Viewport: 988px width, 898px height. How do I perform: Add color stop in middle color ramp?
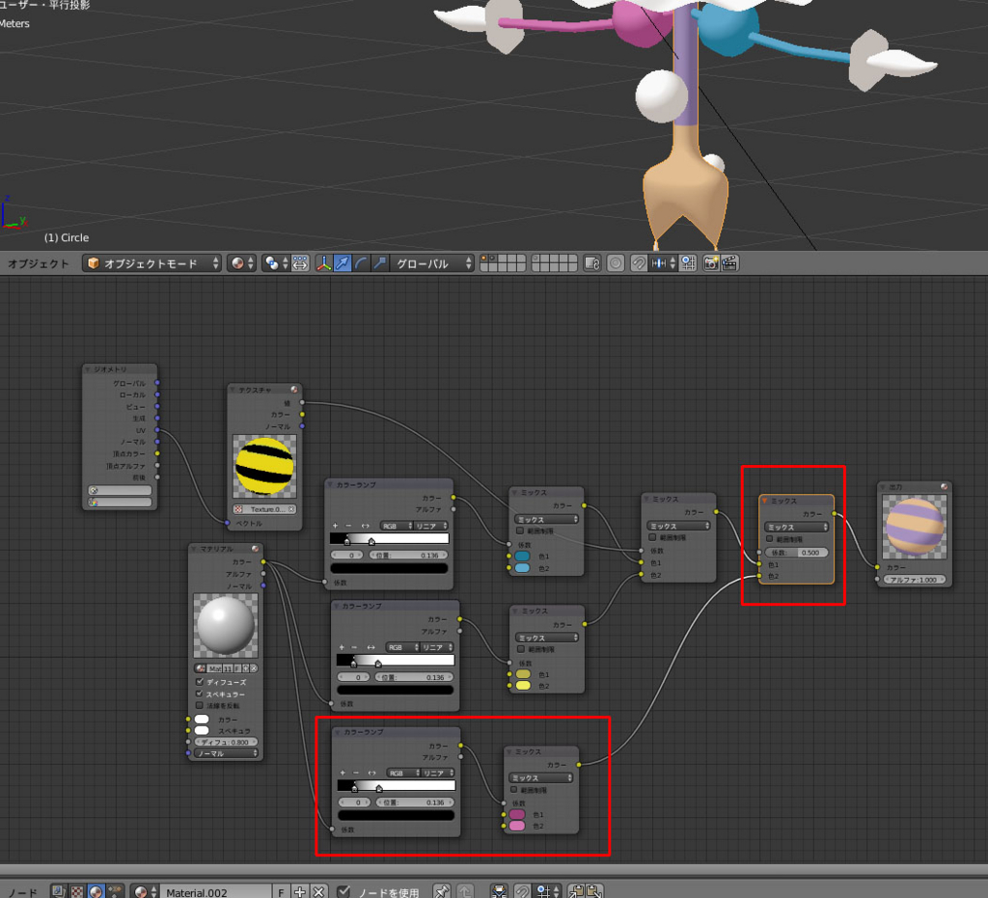coord(341,647)
